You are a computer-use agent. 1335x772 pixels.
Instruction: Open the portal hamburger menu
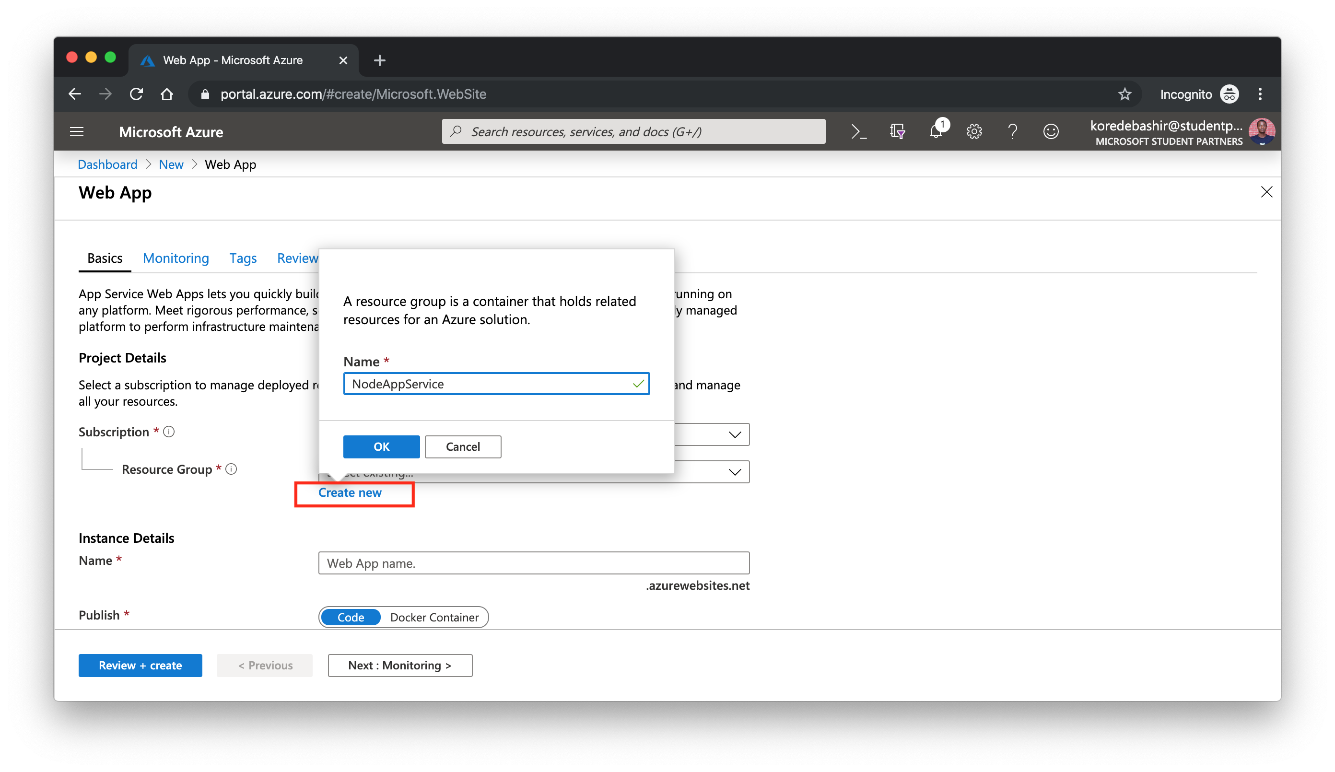[x=77, y=131]
